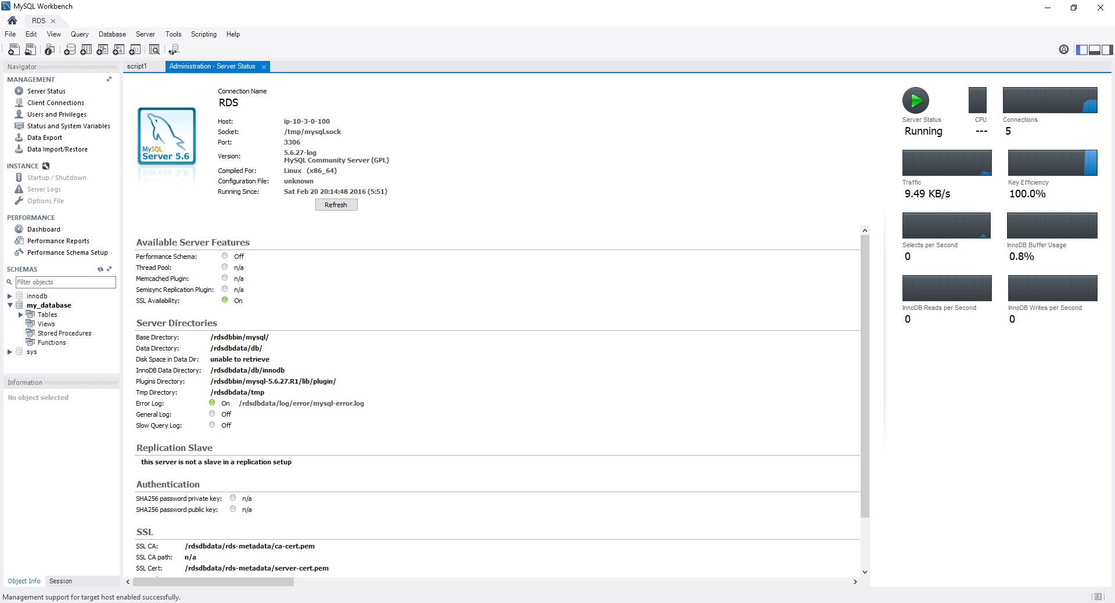Refresh the schema list icon
1115x603 pixels.
coord(100,269)
